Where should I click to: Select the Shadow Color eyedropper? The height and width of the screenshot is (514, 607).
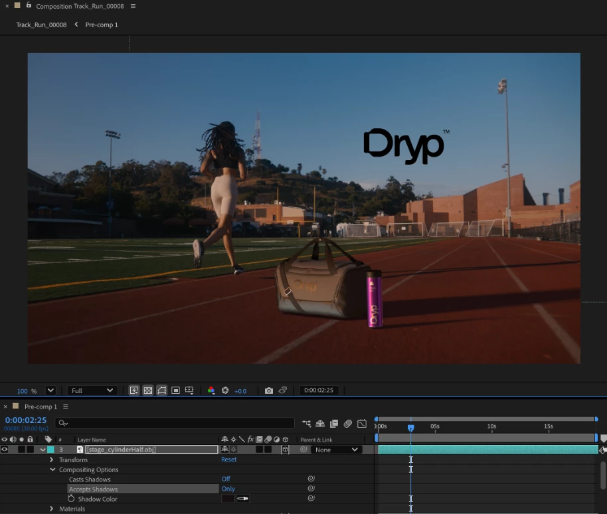[242, 499]
